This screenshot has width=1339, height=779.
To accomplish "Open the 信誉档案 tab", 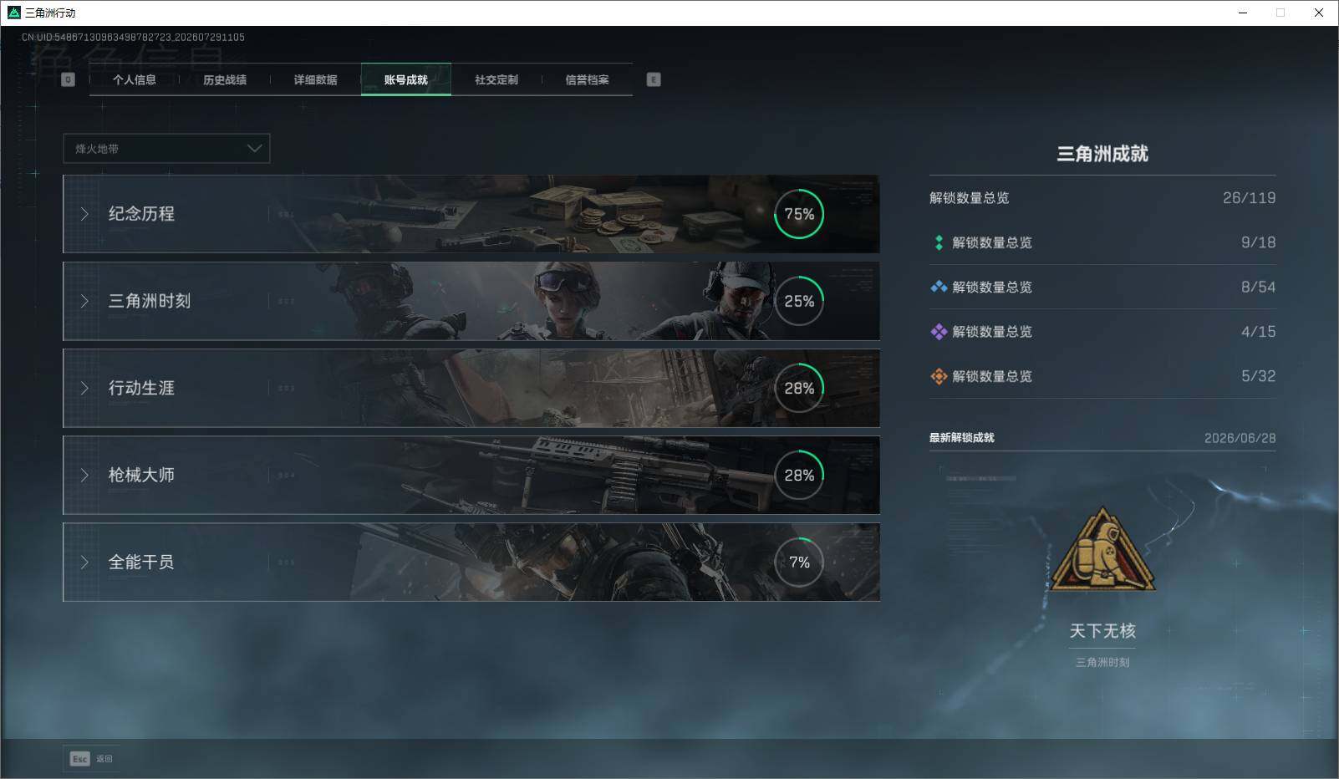I will coord(587,79).
